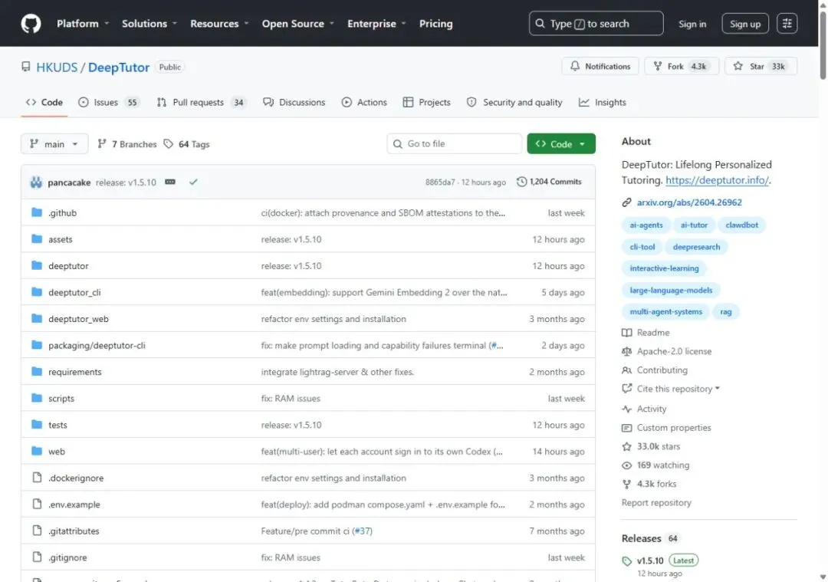Click the clawdbot topic tag
The image size is (828, 582).
tap(741, 225)
